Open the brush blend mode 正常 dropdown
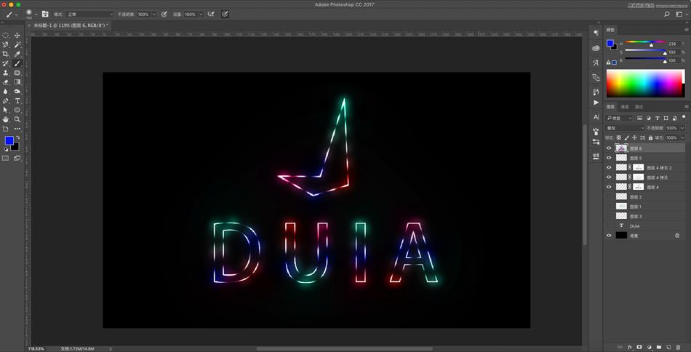The width and height of the screenshot is (691, 352). click(x=89, y=14)
